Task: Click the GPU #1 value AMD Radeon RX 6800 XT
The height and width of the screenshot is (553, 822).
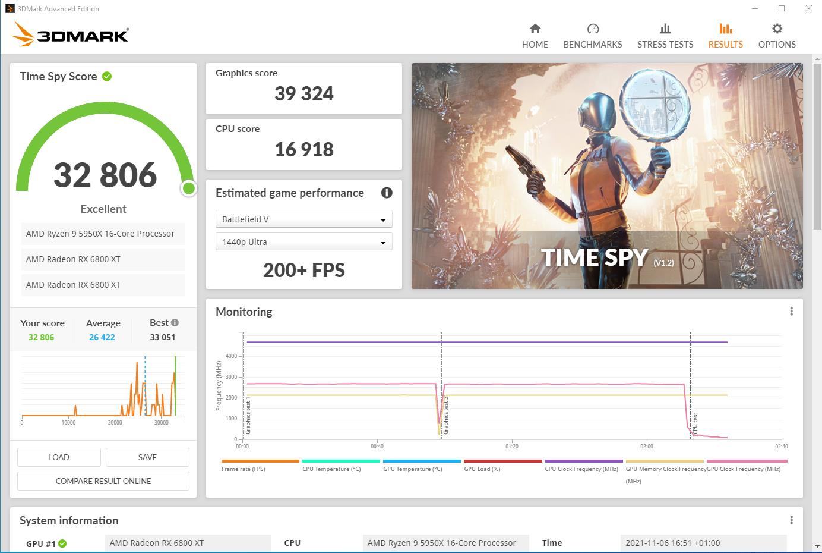Action: click(x=188, y=543)
